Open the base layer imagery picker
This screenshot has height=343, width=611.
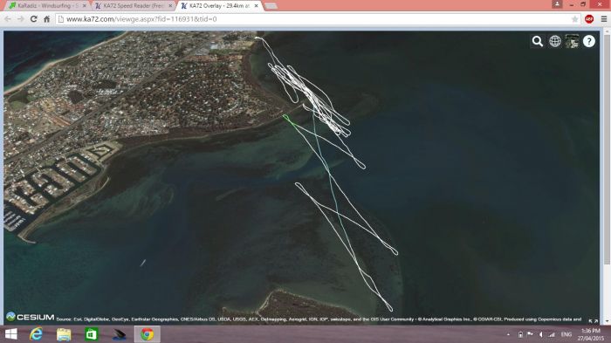click(572, 41)
